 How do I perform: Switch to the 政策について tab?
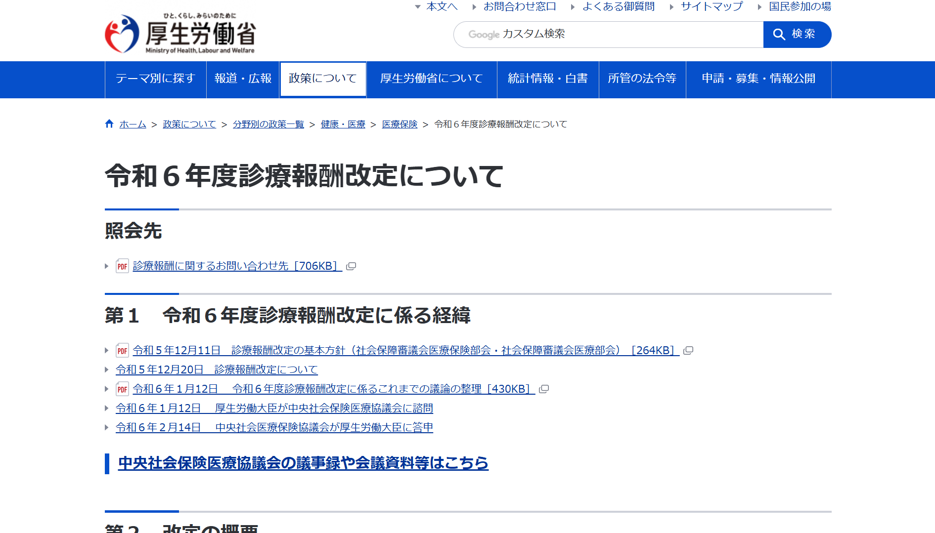pos(322,79)
